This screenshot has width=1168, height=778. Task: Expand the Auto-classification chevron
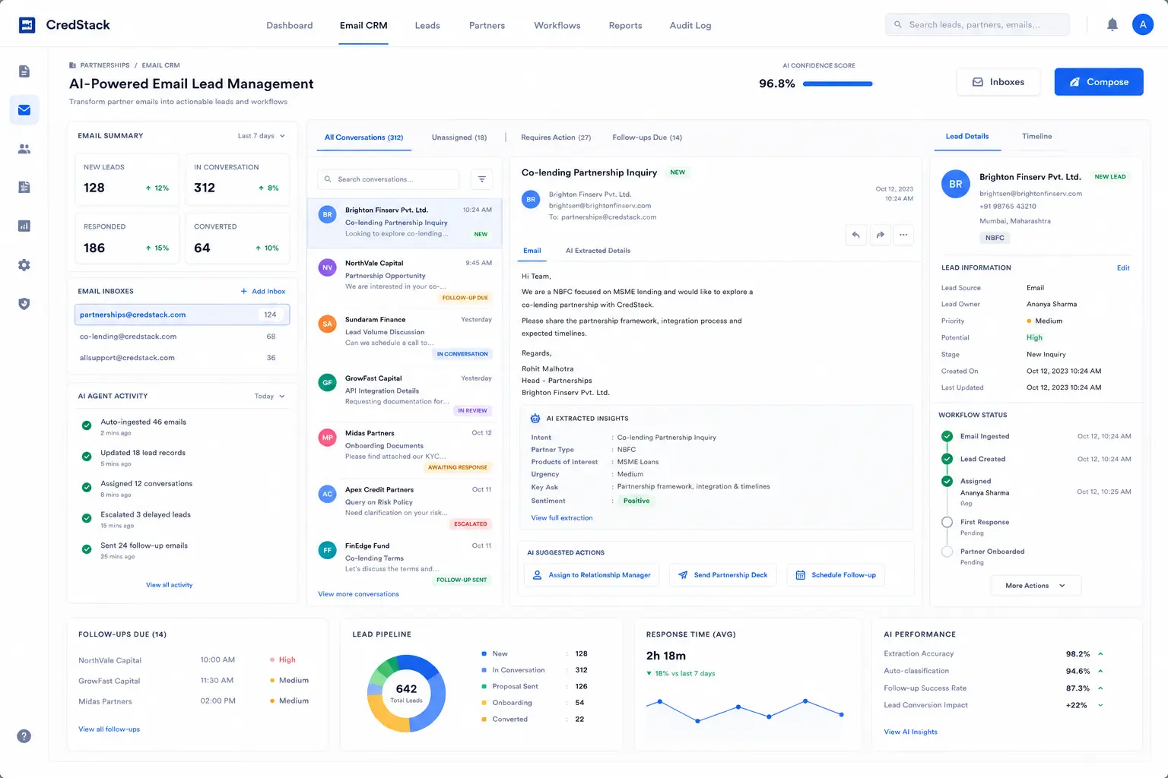(x=1100, y=671)
